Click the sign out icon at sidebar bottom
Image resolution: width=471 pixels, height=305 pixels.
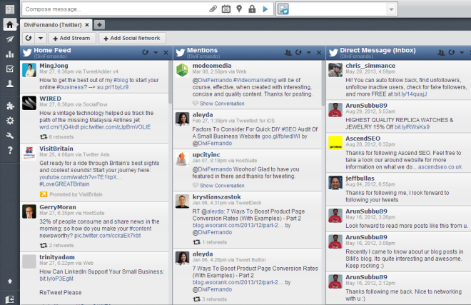(x=10, y=299)
